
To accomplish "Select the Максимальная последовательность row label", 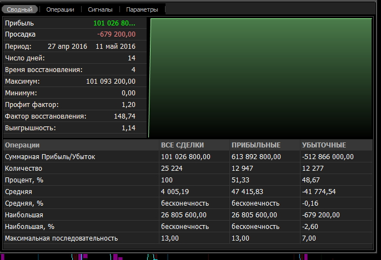I will (61, 238).
